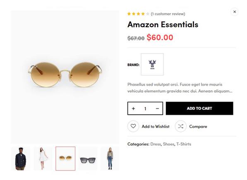This screenshot has width=247, height=180.
Task: Click the wishlist heart icon
Action: (133, 126)
